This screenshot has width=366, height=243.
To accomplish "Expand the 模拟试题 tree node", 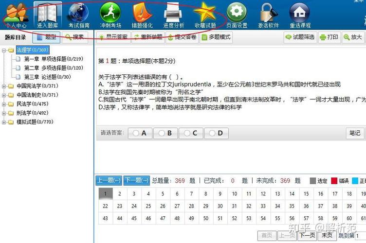I will pyautogui.click(x=4, y=122).
